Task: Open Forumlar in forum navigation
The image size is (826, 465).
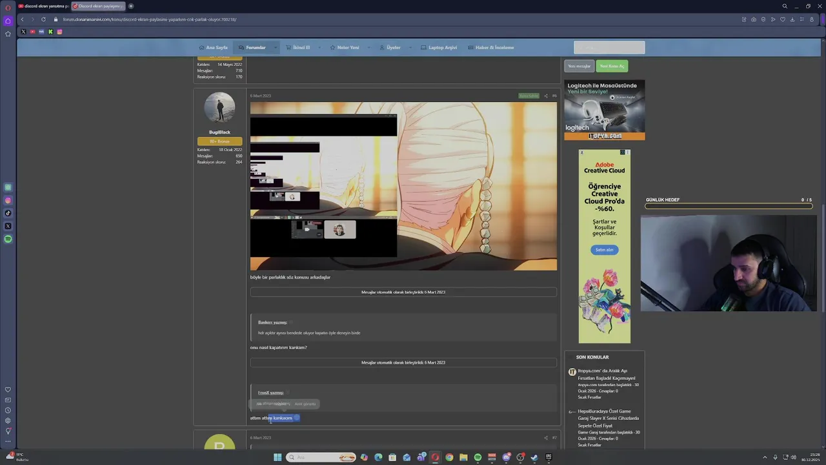Action: click(252, 47)
